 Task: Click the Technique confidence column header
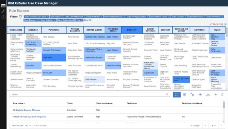pyautogui.click(x=192, y=103)
